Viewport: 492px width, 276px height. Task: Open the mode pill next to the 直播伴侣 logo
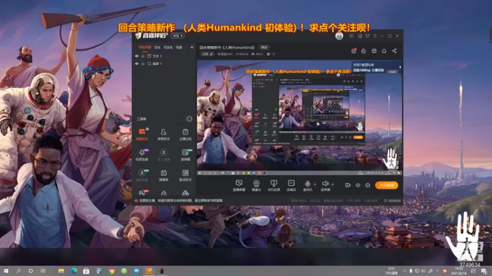tap(178, 36)
